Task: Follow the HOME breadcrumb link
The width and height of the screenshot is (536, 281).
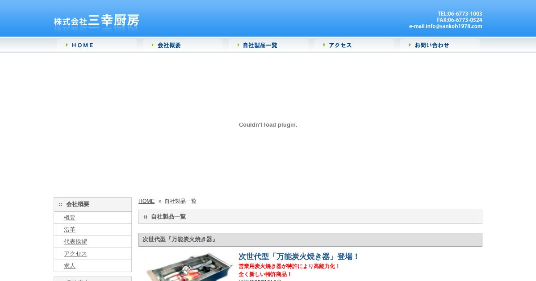Action: [147, 201]
